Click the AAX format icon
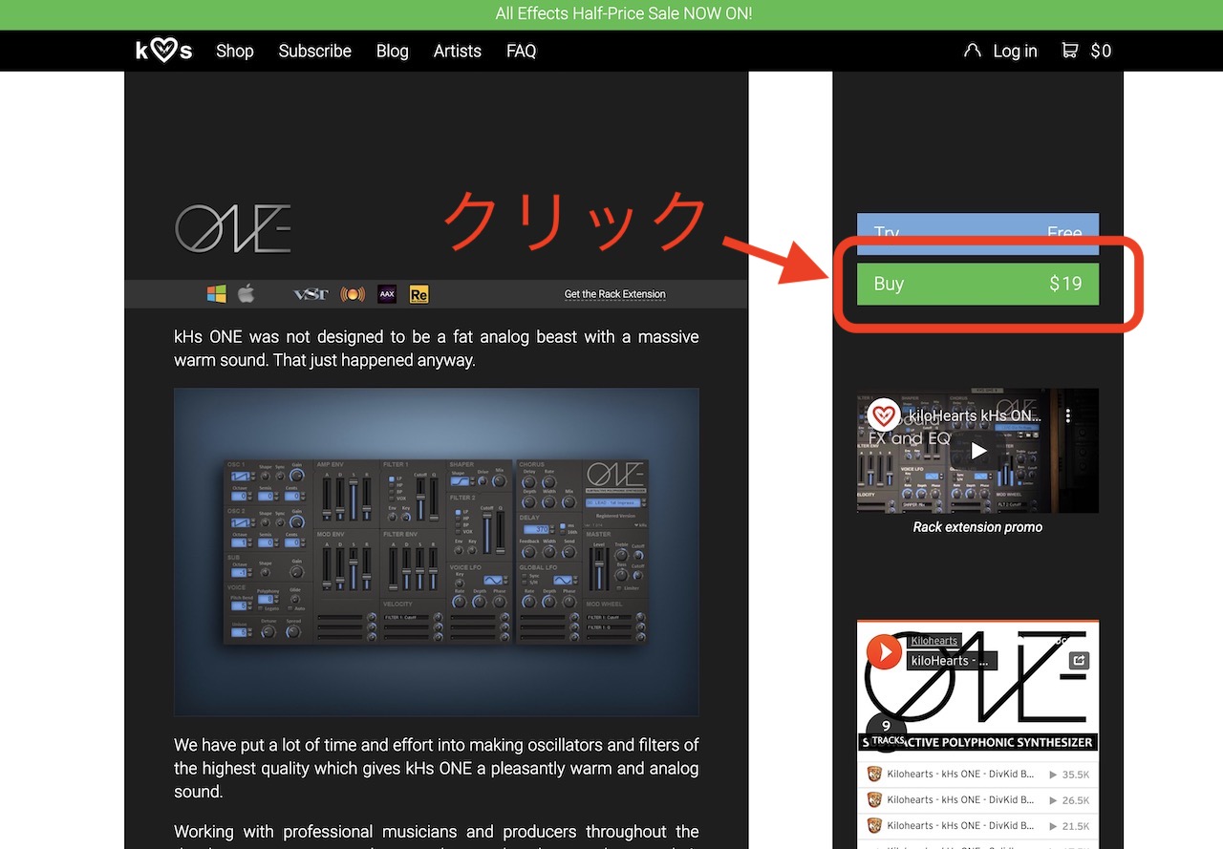 coord(387,294)
